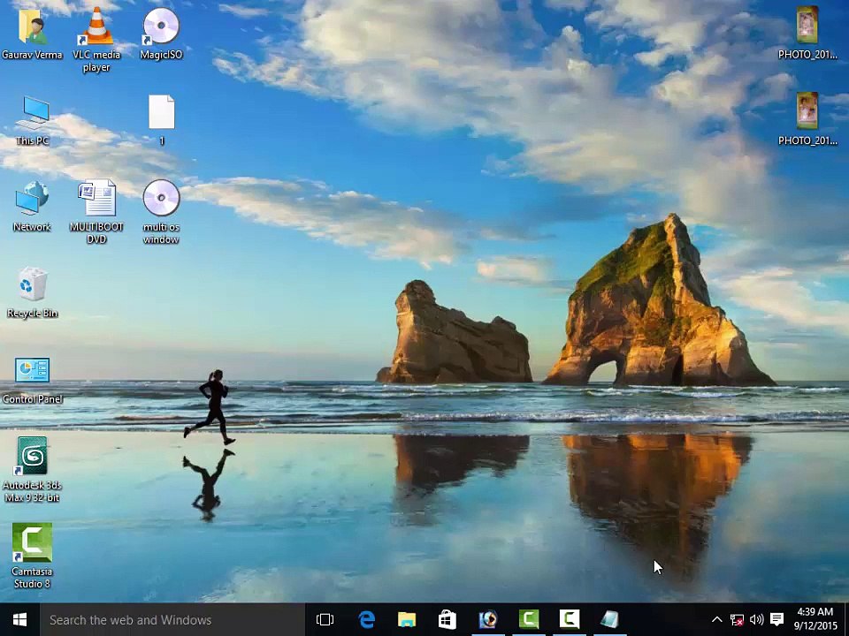
Task: Open the volume control tray icon
Action: [x=756, y=620]
